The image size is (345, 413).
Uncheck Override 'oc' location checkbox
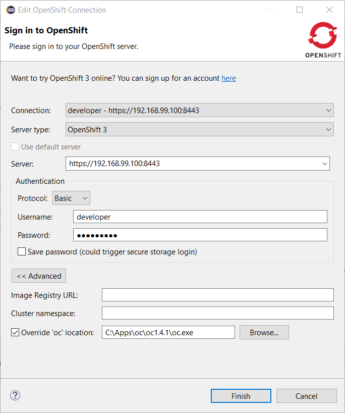pyautogui.click(x=15, y=332)
